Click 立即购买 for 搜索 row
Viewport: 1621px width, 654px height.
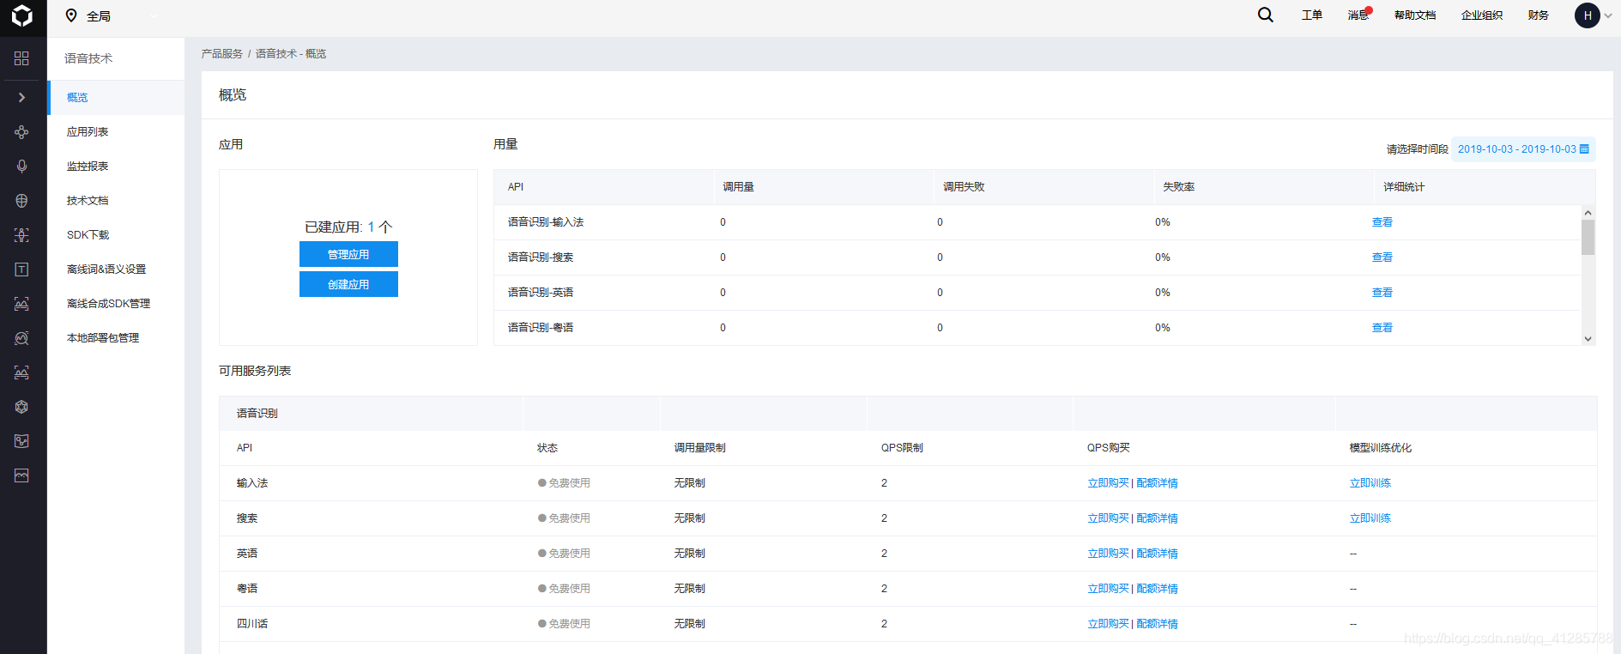(1108, 518)
